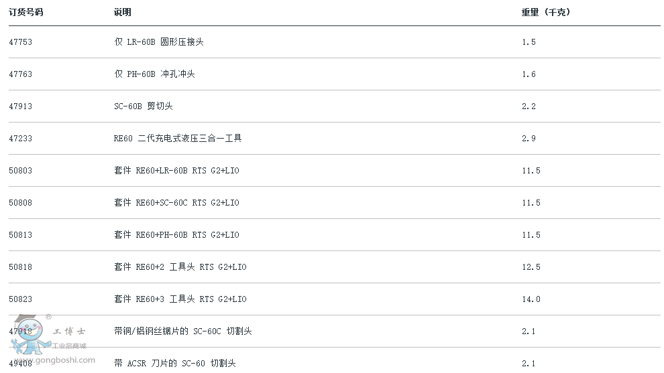664x373 pixels.
Task: Select 带铜/铝钢丝锯片的 SC-60C 切割头
Action: [183, 331]
